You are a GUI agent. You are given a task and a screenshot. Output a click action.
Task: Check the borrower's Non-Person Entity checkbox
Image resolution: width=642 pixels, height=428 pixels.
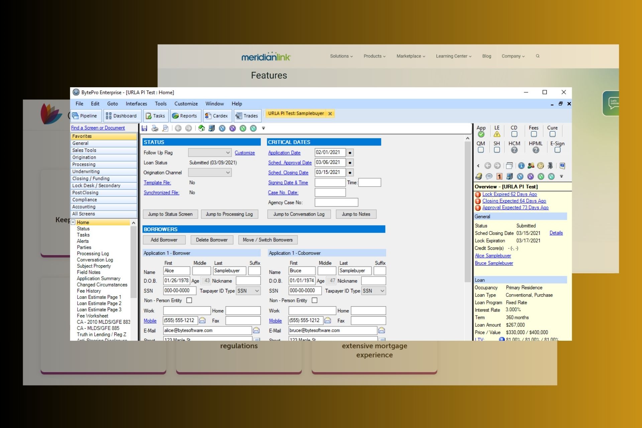tap(189, 300)
